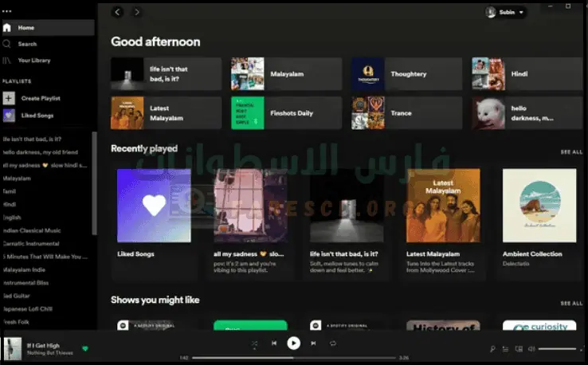Mute with the speaker icon
588x365 pixels.
pyautogui.click(x=531, y=349)
